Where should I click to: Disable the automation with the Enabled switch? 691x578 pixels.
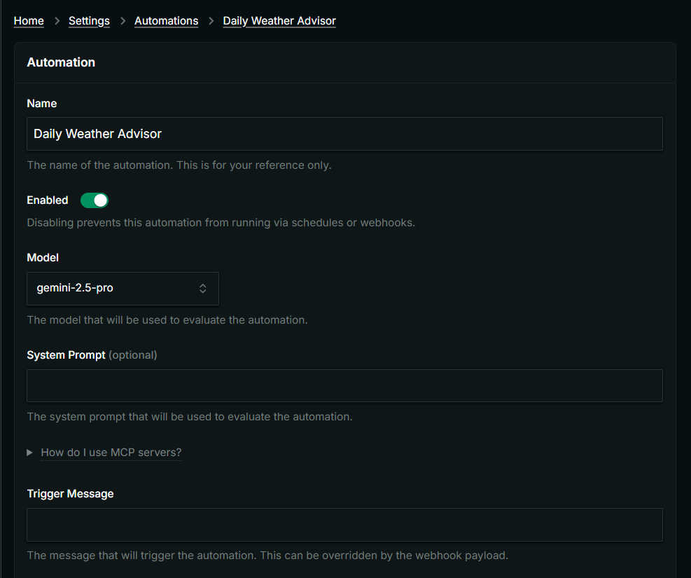[x=95, y=200]
